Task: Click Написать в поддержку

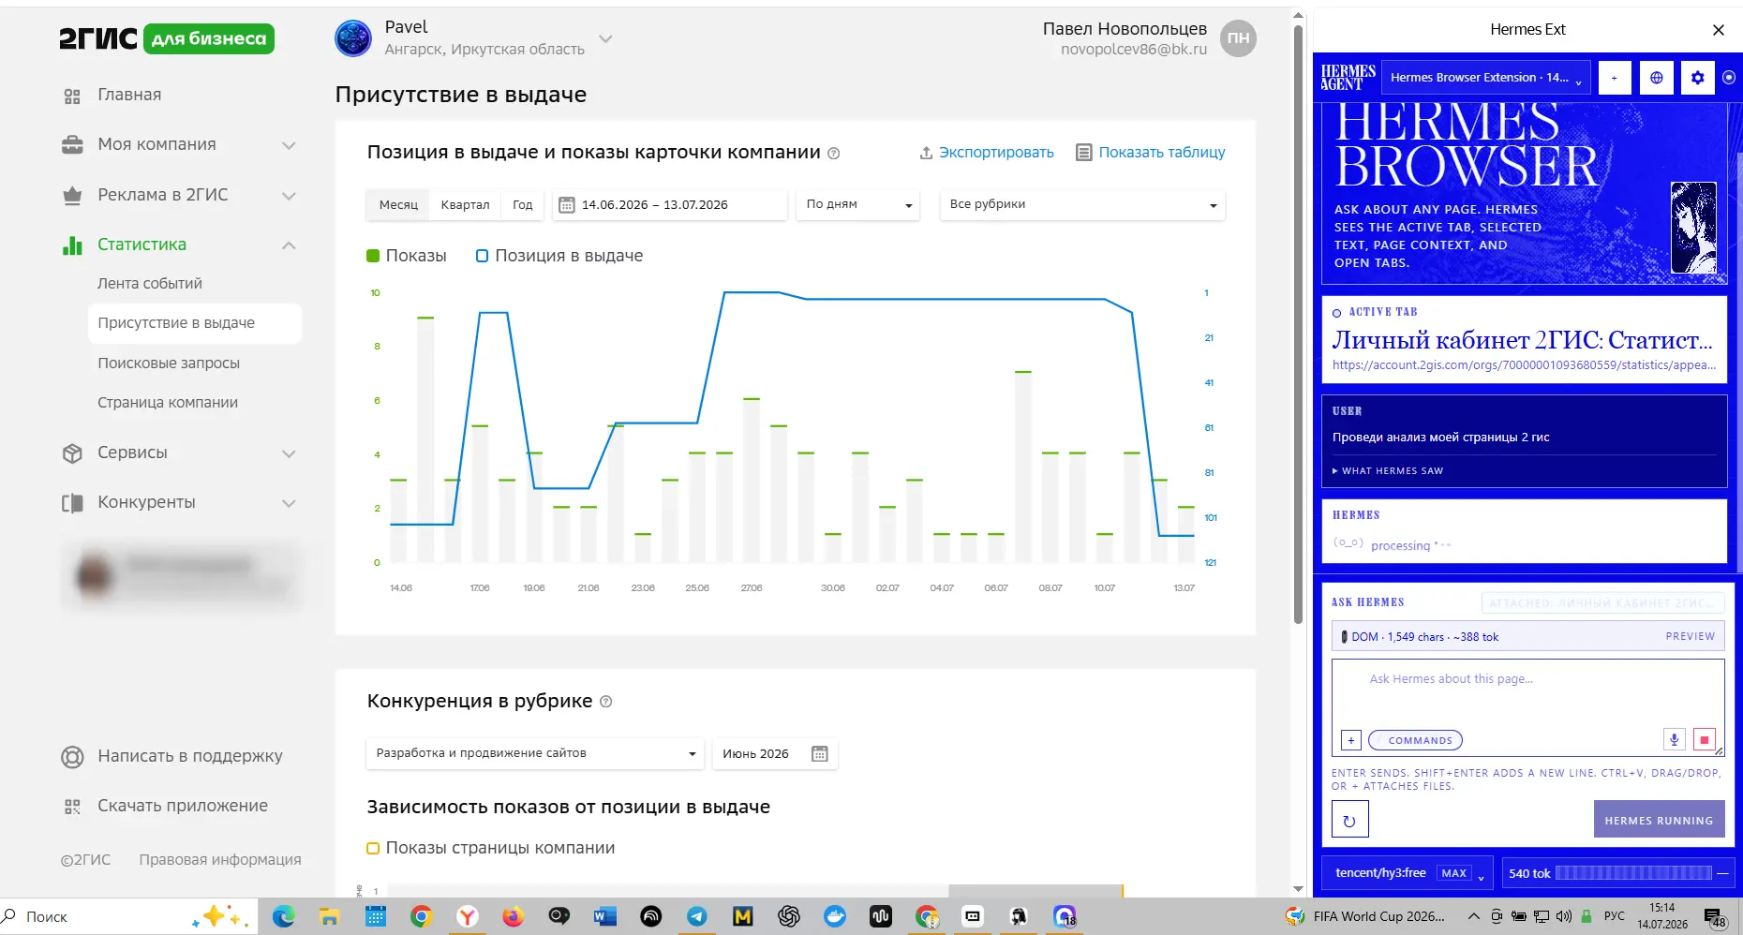Action: point(172,756)
